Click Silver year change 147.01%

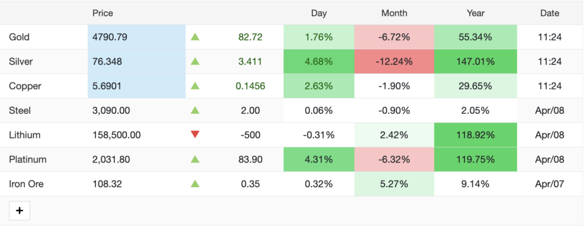[476, 62]
